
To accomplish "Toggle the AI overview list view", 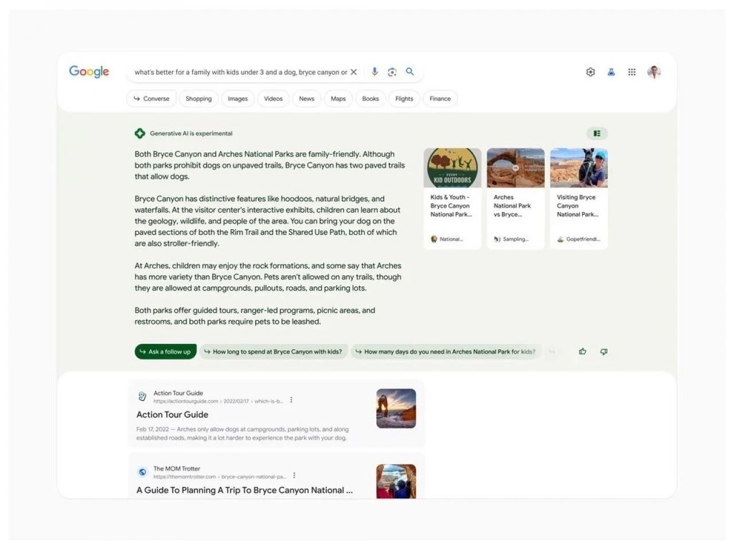I will click(x=597, y=133).
